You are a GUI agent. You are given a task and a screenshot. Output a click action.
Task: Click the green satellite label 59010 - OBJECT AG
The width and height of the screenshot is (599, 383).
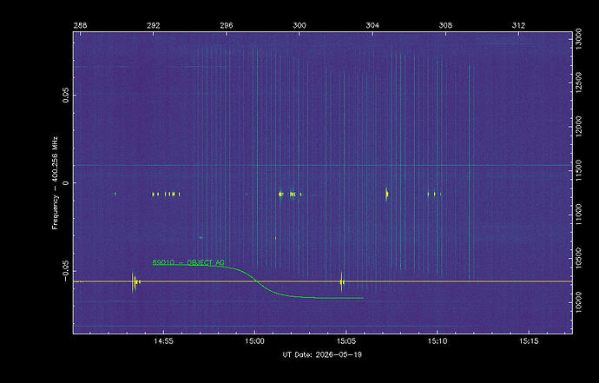pos(188,262)
